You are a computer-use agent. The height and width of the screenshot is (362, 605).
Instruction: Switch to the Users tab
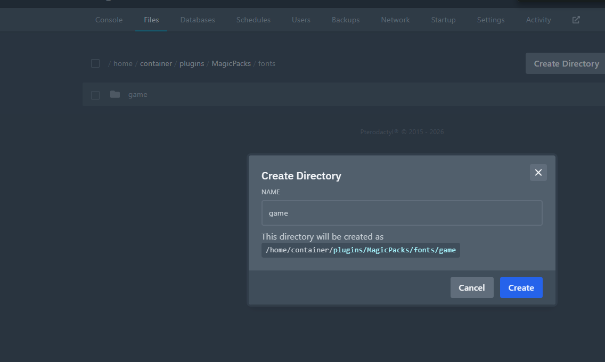click(301, 20)
